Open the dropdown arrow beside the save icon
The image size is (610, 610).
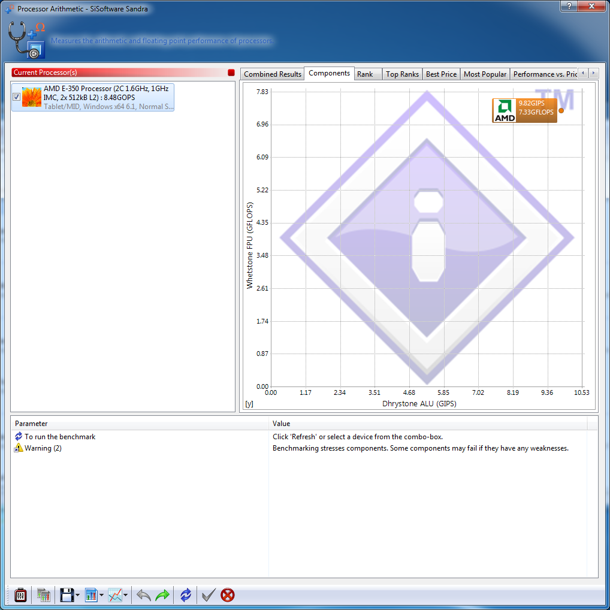77,596
